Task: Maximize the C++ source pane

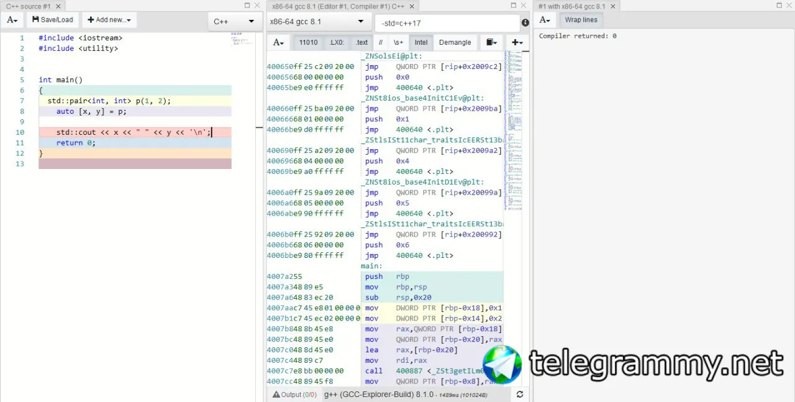Action: tap(247, 6)
